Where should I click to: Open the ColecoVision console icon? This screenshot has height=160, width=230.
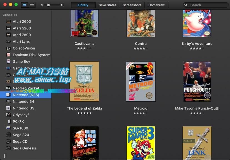[8, 48]
